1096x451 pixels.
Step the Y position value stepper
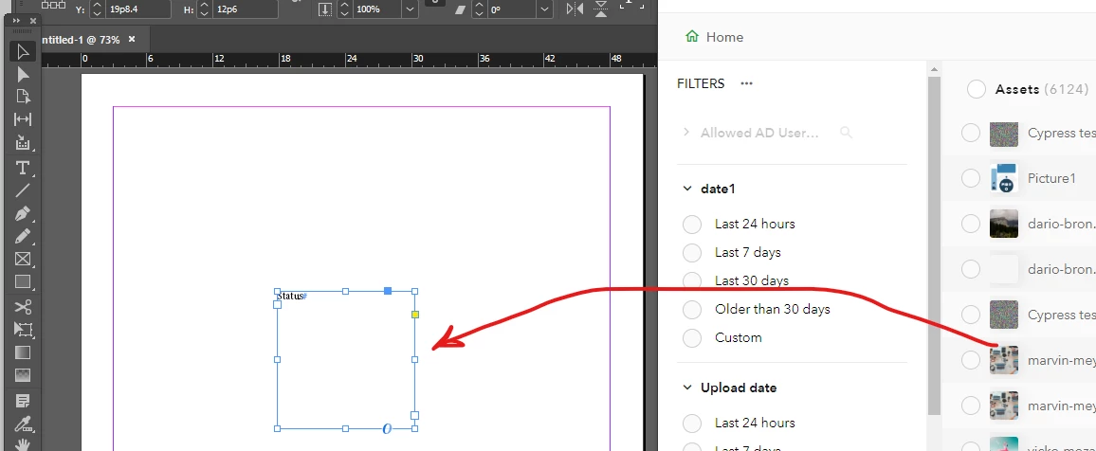97,9
